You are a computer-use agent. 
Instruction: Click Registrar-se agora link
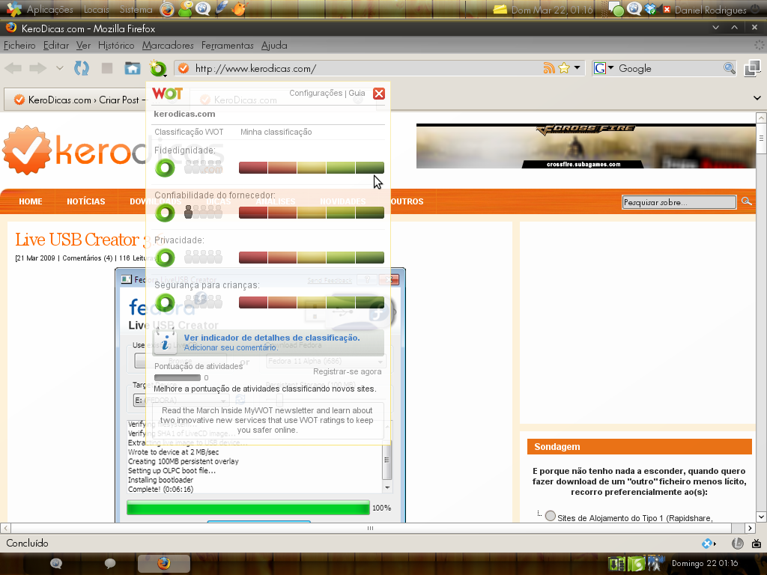point(348,371)
